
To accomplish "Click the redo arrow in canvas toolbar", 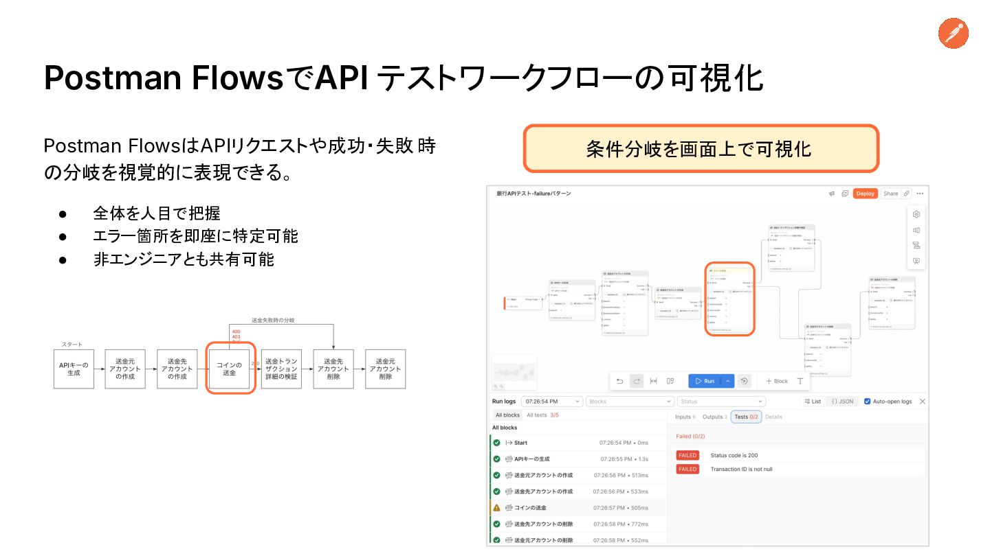I will point(636,381).
